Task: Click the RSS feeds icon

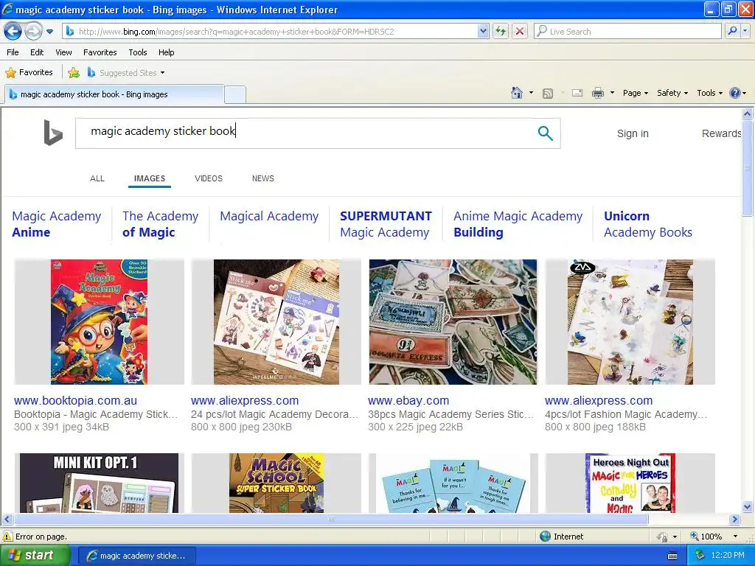Action: 548,94
